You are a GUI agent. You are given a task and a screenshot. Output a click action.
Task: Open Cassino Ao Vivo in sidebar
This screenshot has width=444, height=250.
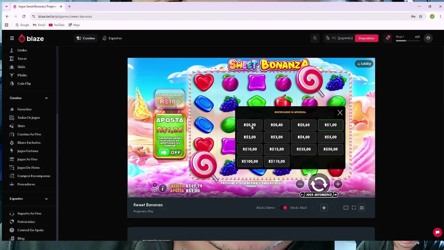[29, 134]
